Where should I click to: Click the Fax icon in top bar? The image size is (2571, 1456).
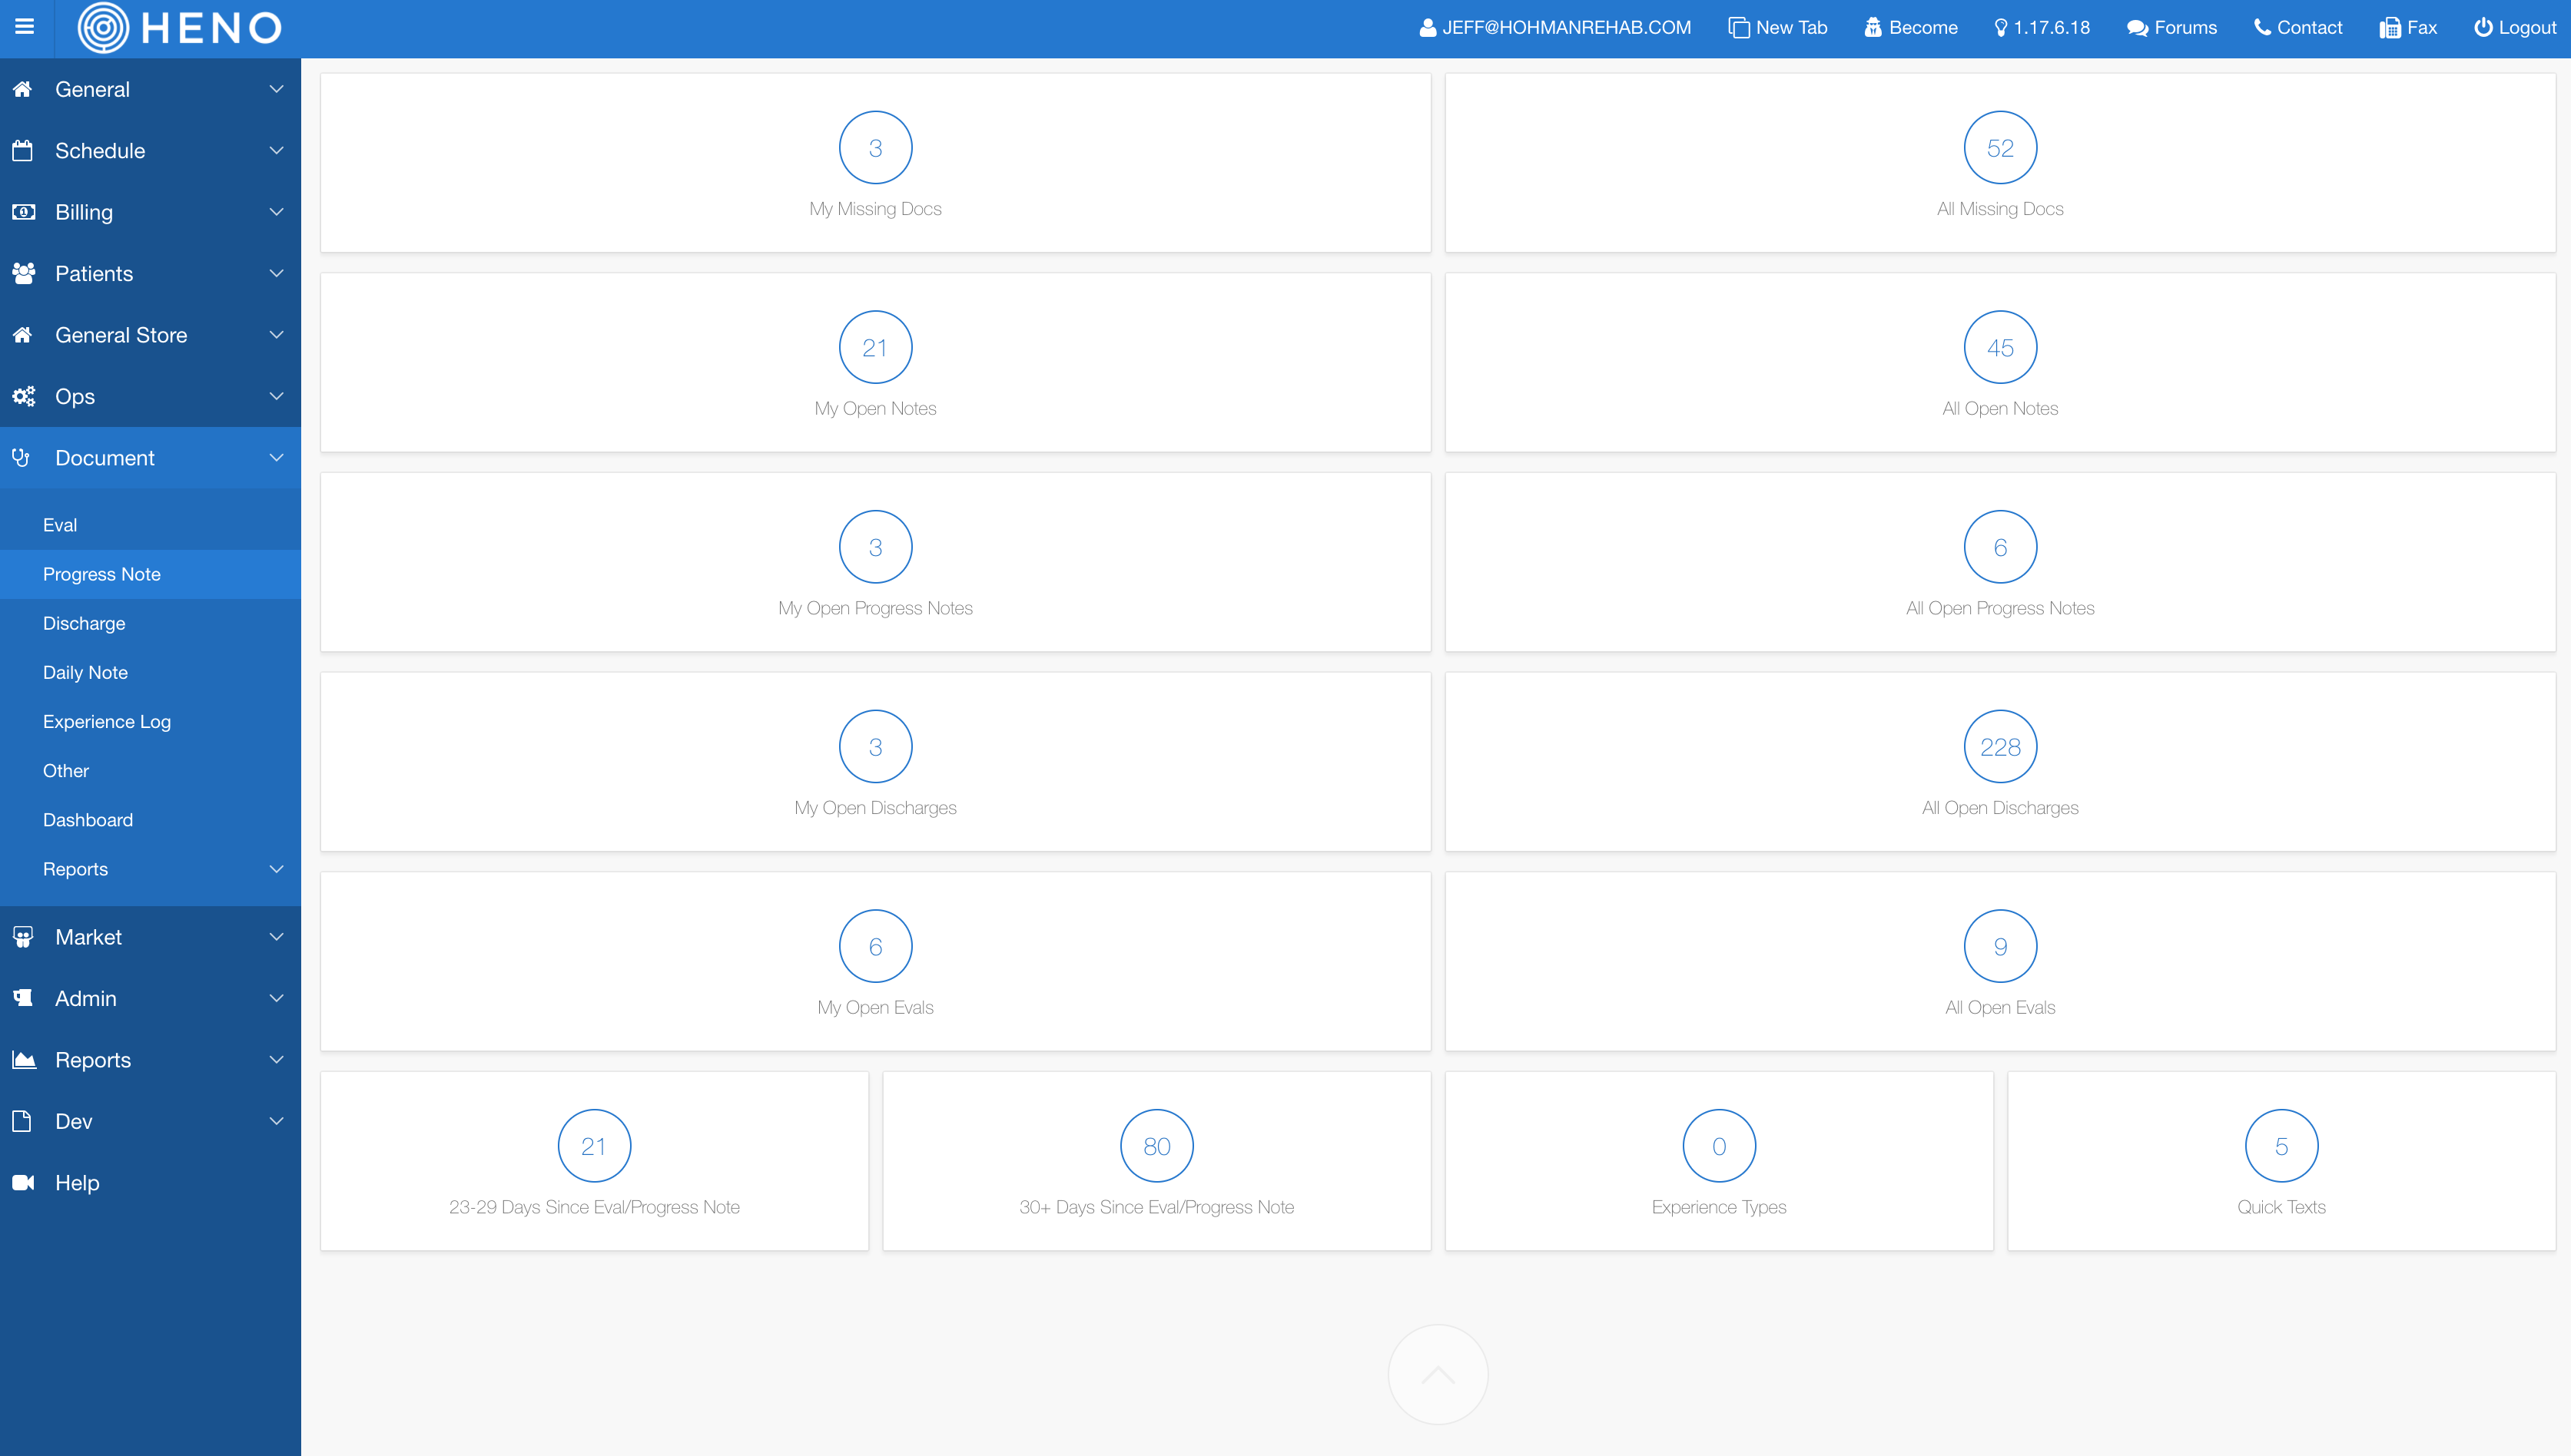tap(2389, 28)
